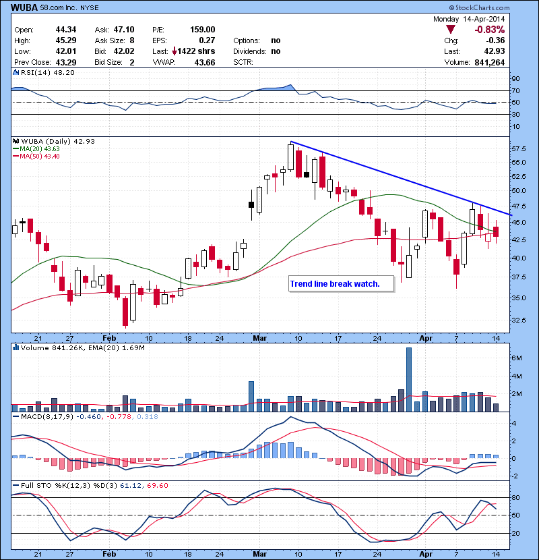Click the Monday 14-Apr-2014 date
The height and width of the screenshot is (560, 539).
pos(469,19)
